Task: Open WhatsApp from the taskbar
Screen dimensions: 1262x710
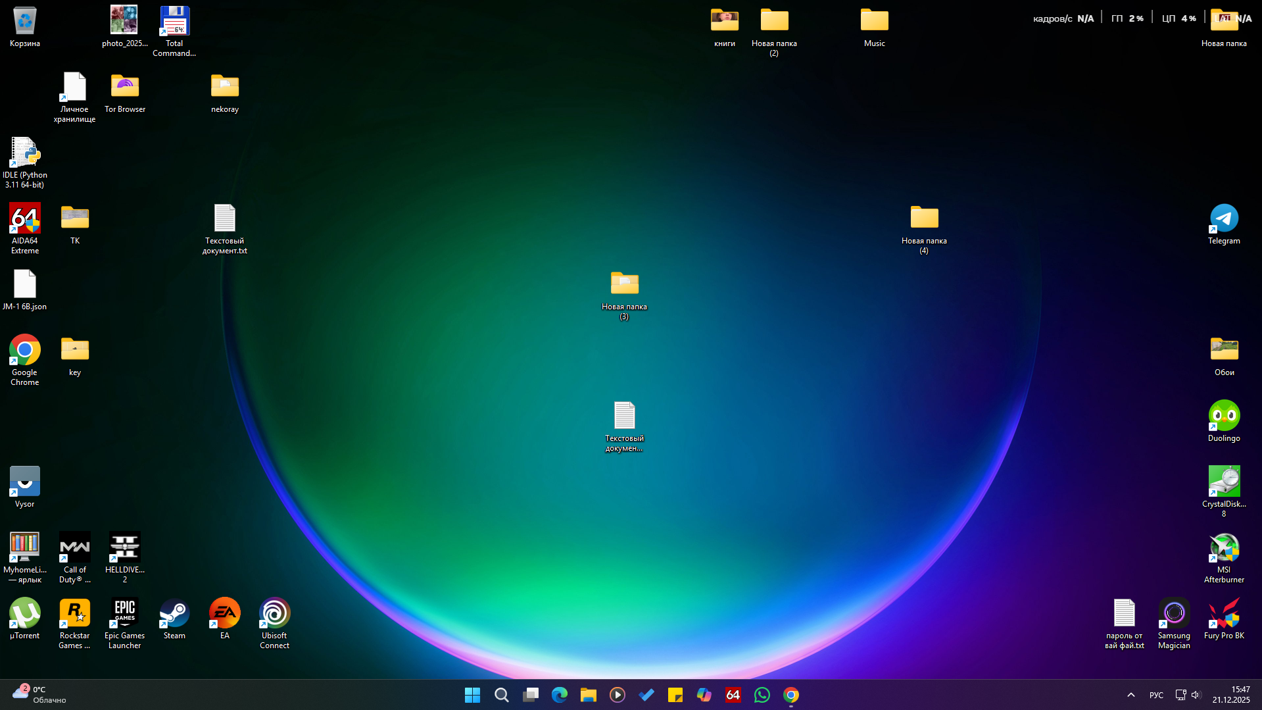Action: pyautogui.click(x=762, y=695)
